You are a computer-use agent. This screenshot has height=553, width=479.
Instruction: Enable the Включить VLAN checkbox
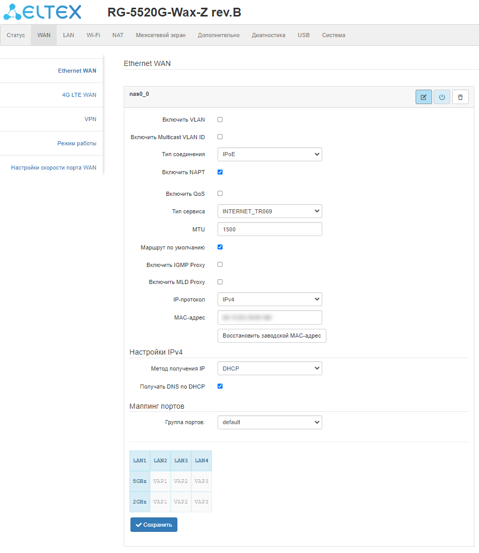coord(220,120)
